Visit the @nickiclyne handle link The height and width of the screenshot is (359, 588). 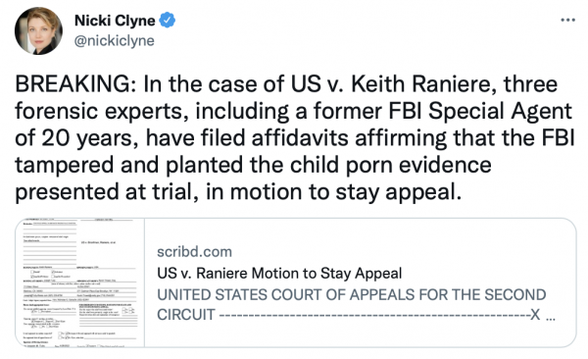[115, 40]
